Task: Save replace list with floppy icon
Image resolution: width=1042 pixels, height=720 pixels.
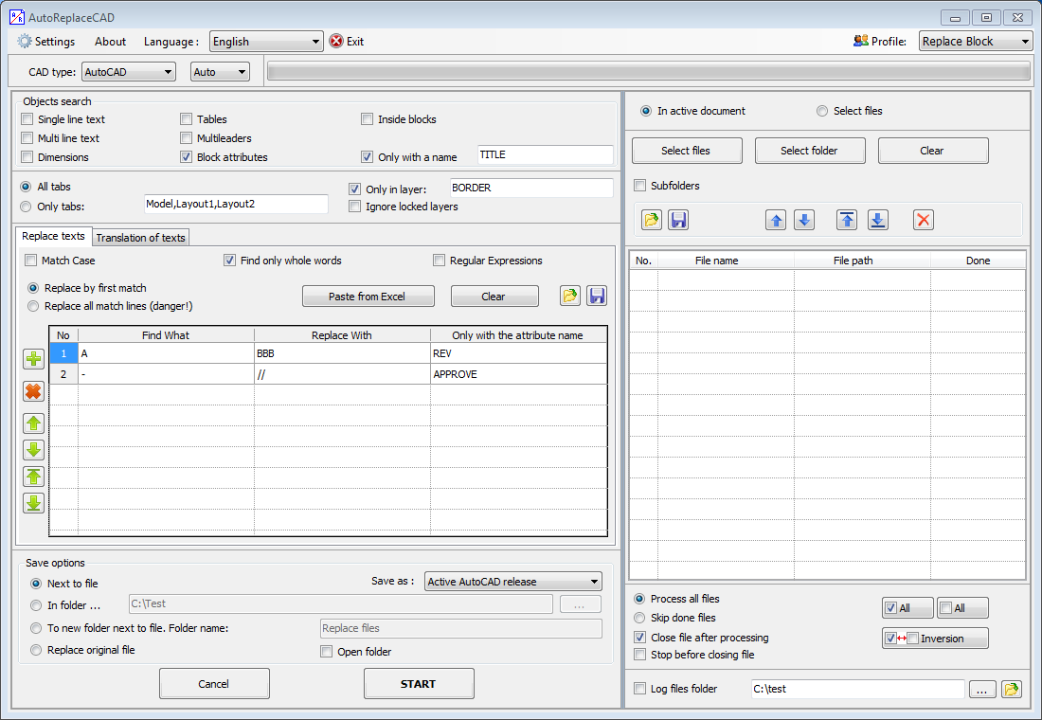Action: (x=597, y=296)
